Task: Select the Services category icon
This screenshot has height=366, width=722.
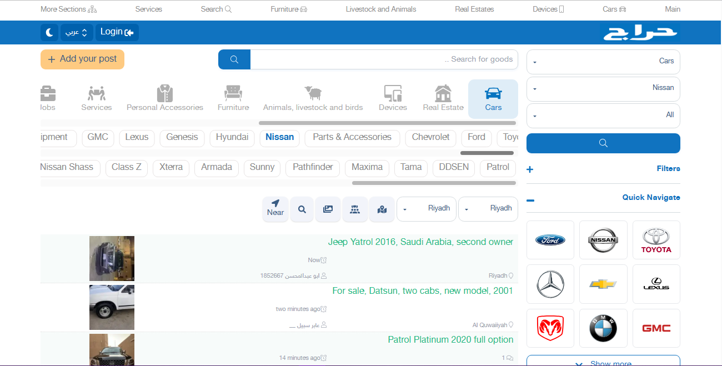Action: tap(97, 99)
